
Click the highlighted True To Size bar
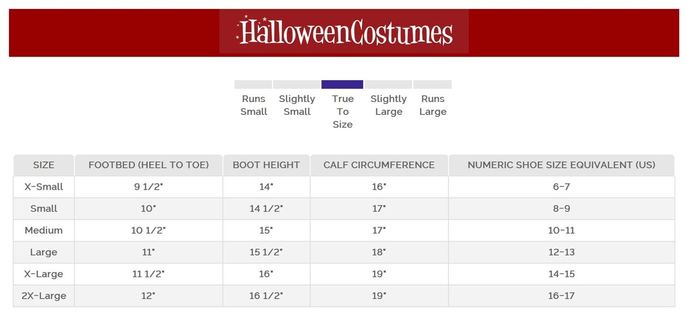pos(342,84)
